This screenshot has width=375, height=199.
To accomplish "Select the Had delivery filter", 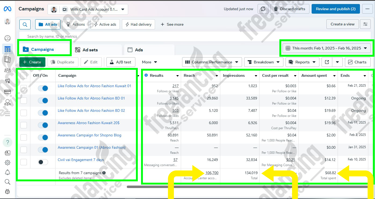I will [x=138, y=24].
